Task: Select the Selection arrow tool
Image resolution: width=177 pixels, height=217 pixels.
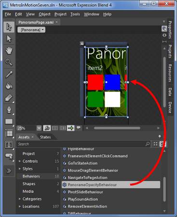Action: coord(9,27)
